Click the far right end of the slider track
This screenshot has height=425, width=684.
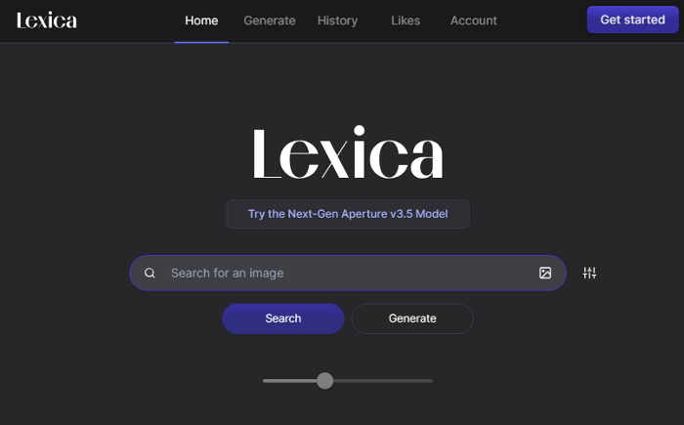(431, 381)
